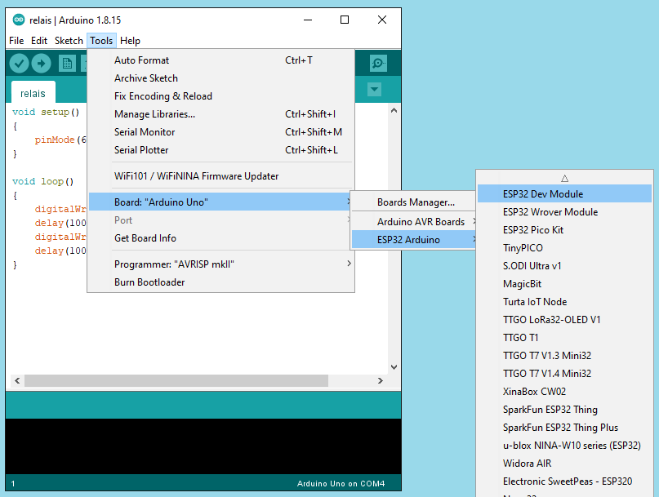Choose Archive Sketch
This screenshot has height=497, width=659.
click(221, 78)
